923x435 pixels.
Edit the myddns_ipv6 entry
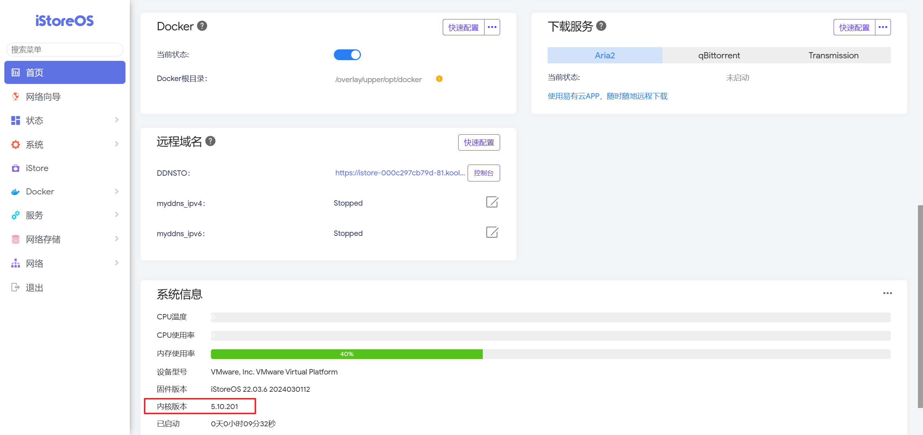(492, 233)
